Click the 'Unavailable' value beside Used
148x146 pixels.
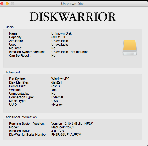60,45
